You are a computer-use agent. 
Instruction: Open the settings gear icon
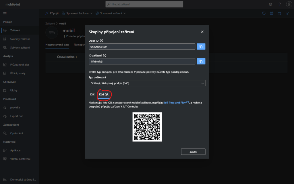click(270, 4)
